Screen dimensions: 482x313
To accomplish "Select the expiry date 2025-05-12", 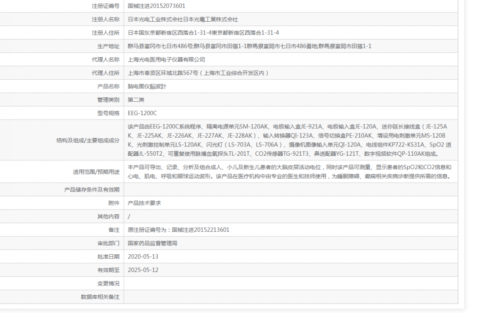I will pyautogui.click(x=143, y=270).
